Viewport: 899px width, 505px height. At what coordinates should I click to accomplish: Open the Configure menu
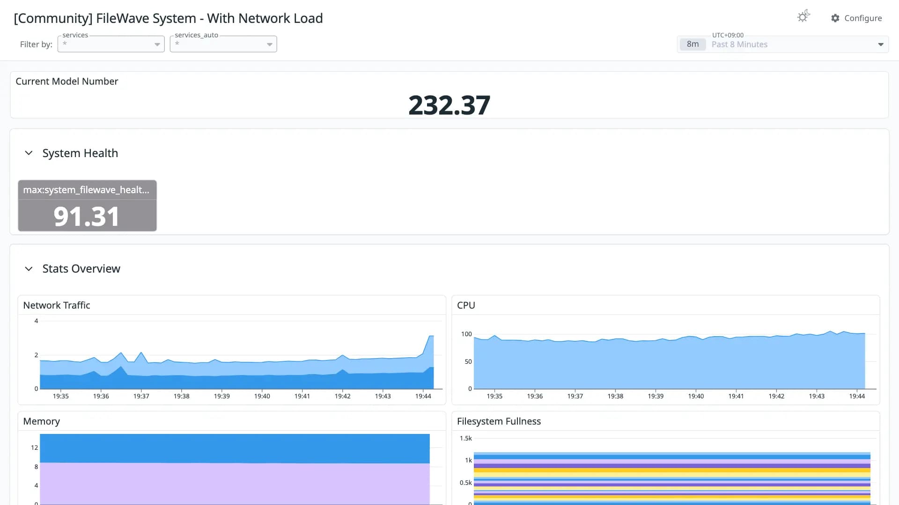coord(856,18)
